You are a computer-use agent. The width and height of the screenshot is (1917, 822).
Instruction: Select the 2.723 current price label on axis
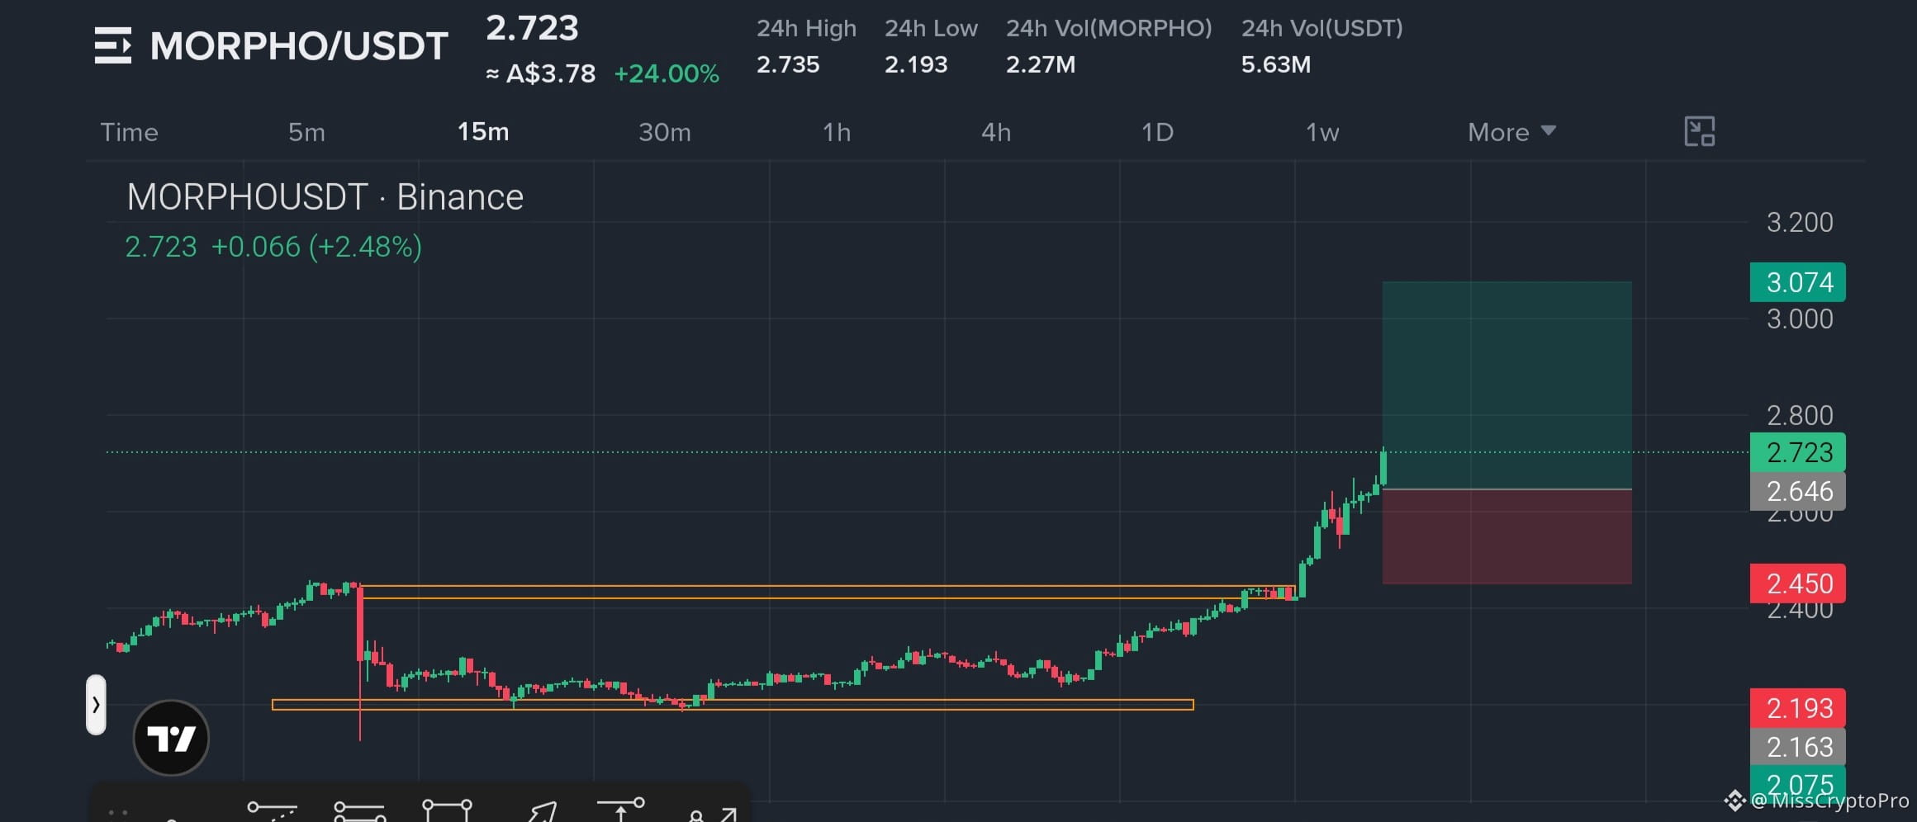point(1797,452)
